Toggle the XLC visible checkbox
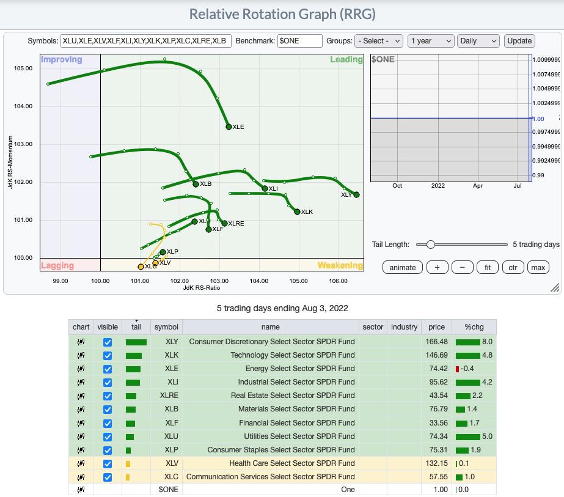564x497 pixels. (x=108, y=477)
